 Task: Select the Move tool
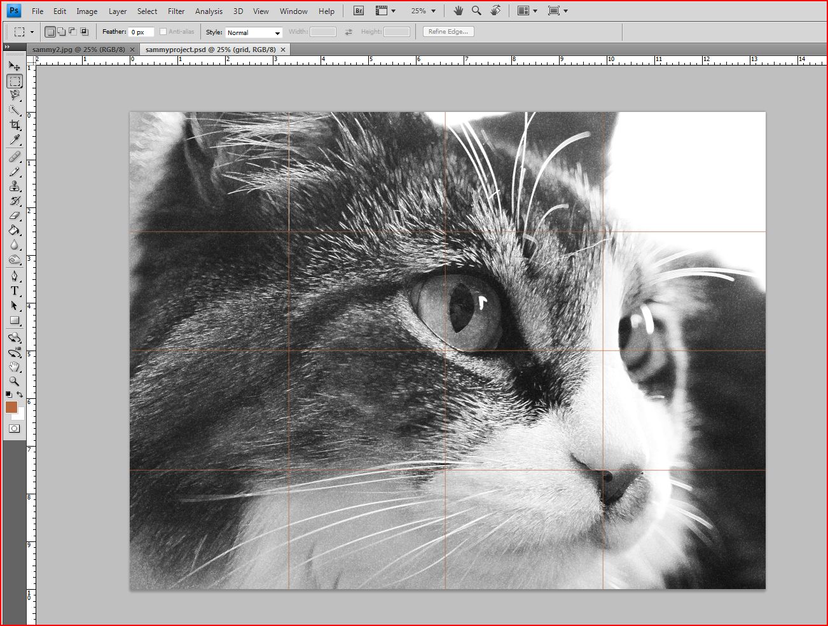tap(15, 66)
